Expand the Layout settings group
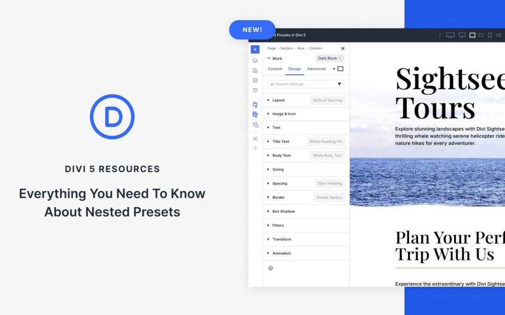The width and height of the screenshot is (505, 315). click(x=279, y=100)
